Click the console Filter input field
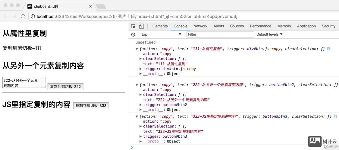Screen dimensions: 339x150 [x=220, y=34]
